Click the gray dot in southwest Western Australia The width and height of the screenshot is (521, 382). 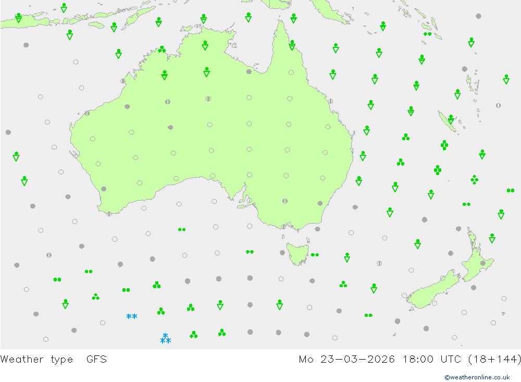point(104,189)
